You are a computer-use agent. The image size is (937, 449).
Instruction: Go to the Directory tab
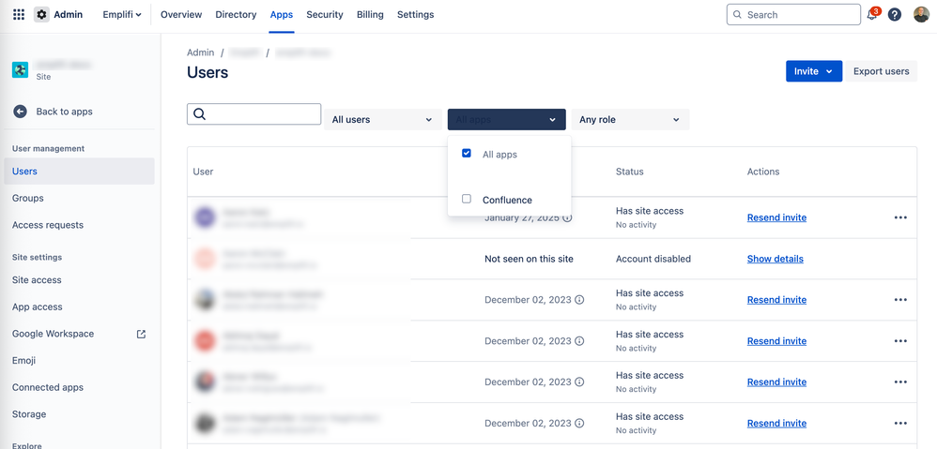236,14
